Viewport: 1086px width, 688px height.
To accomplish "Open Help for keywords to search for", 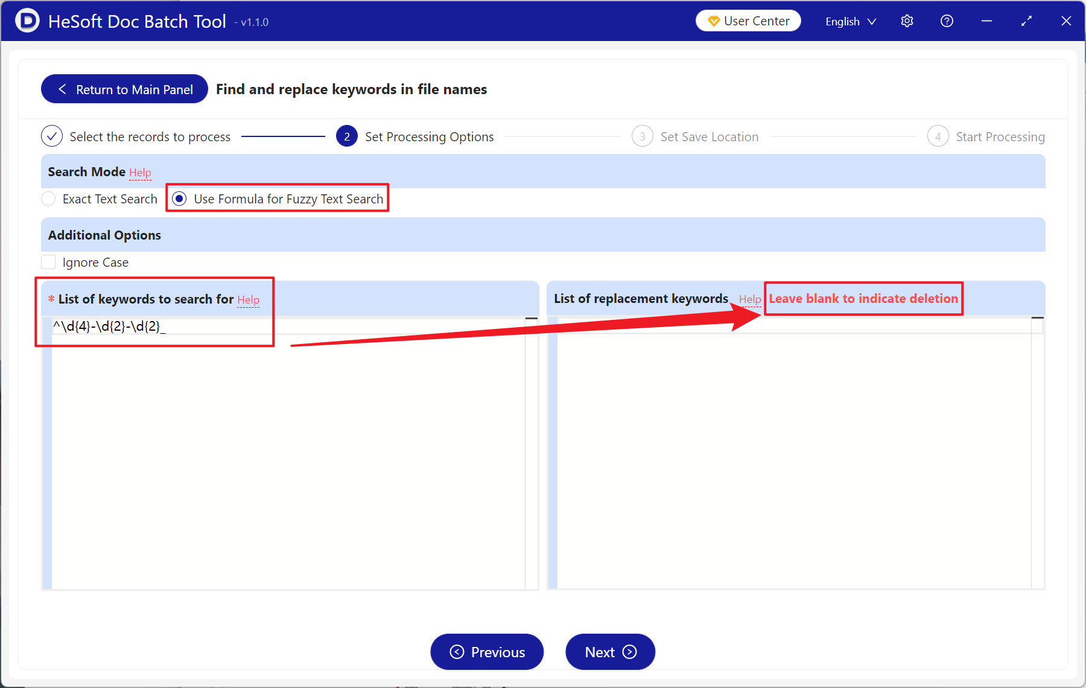I will [248, 300].
